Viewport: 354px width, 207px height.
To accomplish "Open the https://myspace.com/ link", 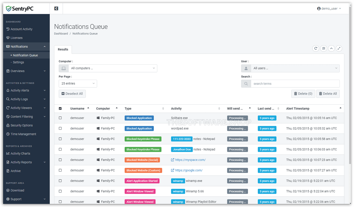I will click(x=190, y=160).
